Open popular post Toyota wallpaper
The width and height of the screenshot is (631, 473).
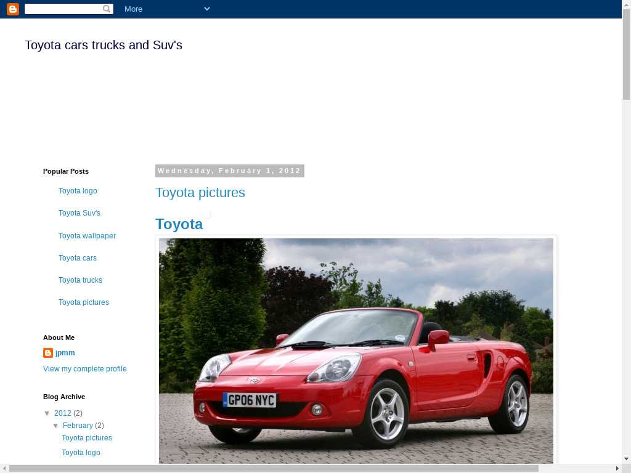[x=87, y=236]
